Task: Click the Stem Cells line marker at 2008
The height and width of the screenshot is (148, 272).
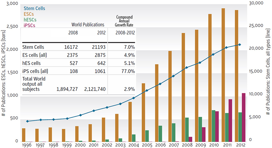Action: coord(187,68)
